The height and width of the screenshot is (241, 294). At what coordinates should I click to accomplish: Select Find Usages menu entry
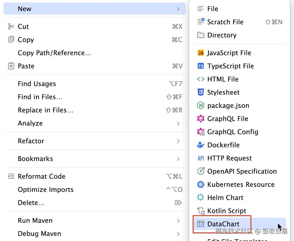click(x=95, y=84)
